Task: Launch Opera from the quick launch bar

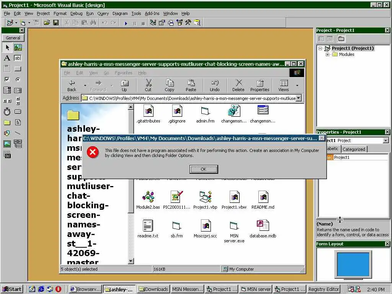Action: (58, 289)
